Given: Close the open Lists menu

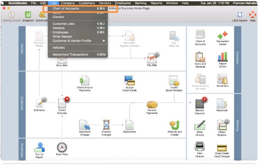Looking at the screenshot, I should (x=53, y=3).
